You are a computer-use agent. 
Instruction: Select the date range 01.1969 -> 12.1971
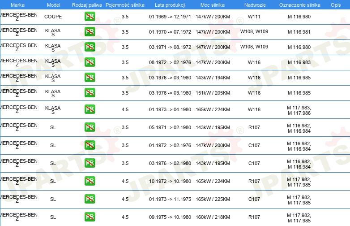[x=170, y=17]
